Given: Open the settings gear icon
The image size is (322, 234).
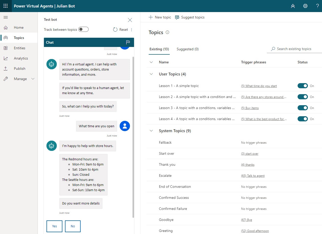Looking at the screenshot, I should (305, 6).
